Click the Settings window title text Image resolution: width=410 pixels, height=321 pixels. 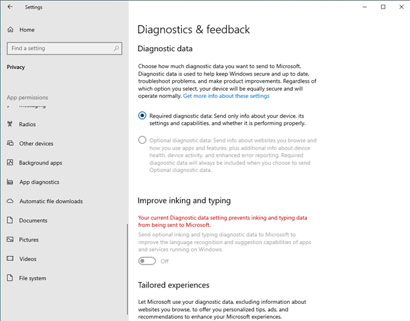(x=34, y=7)
